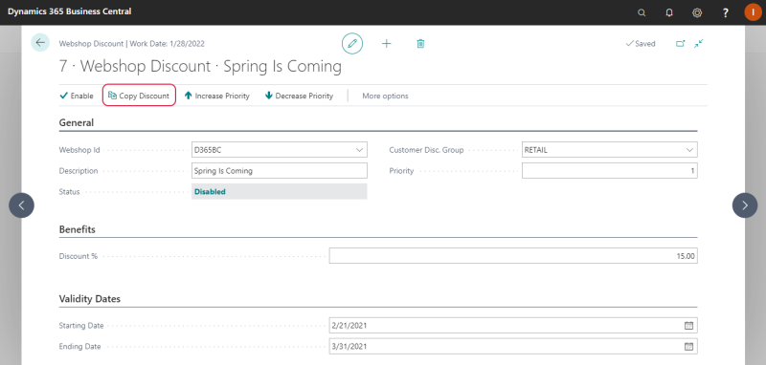Go to the next record arrow
Image resolution: width=766 pixels, height=365 pixels.
tap(745, 205)
